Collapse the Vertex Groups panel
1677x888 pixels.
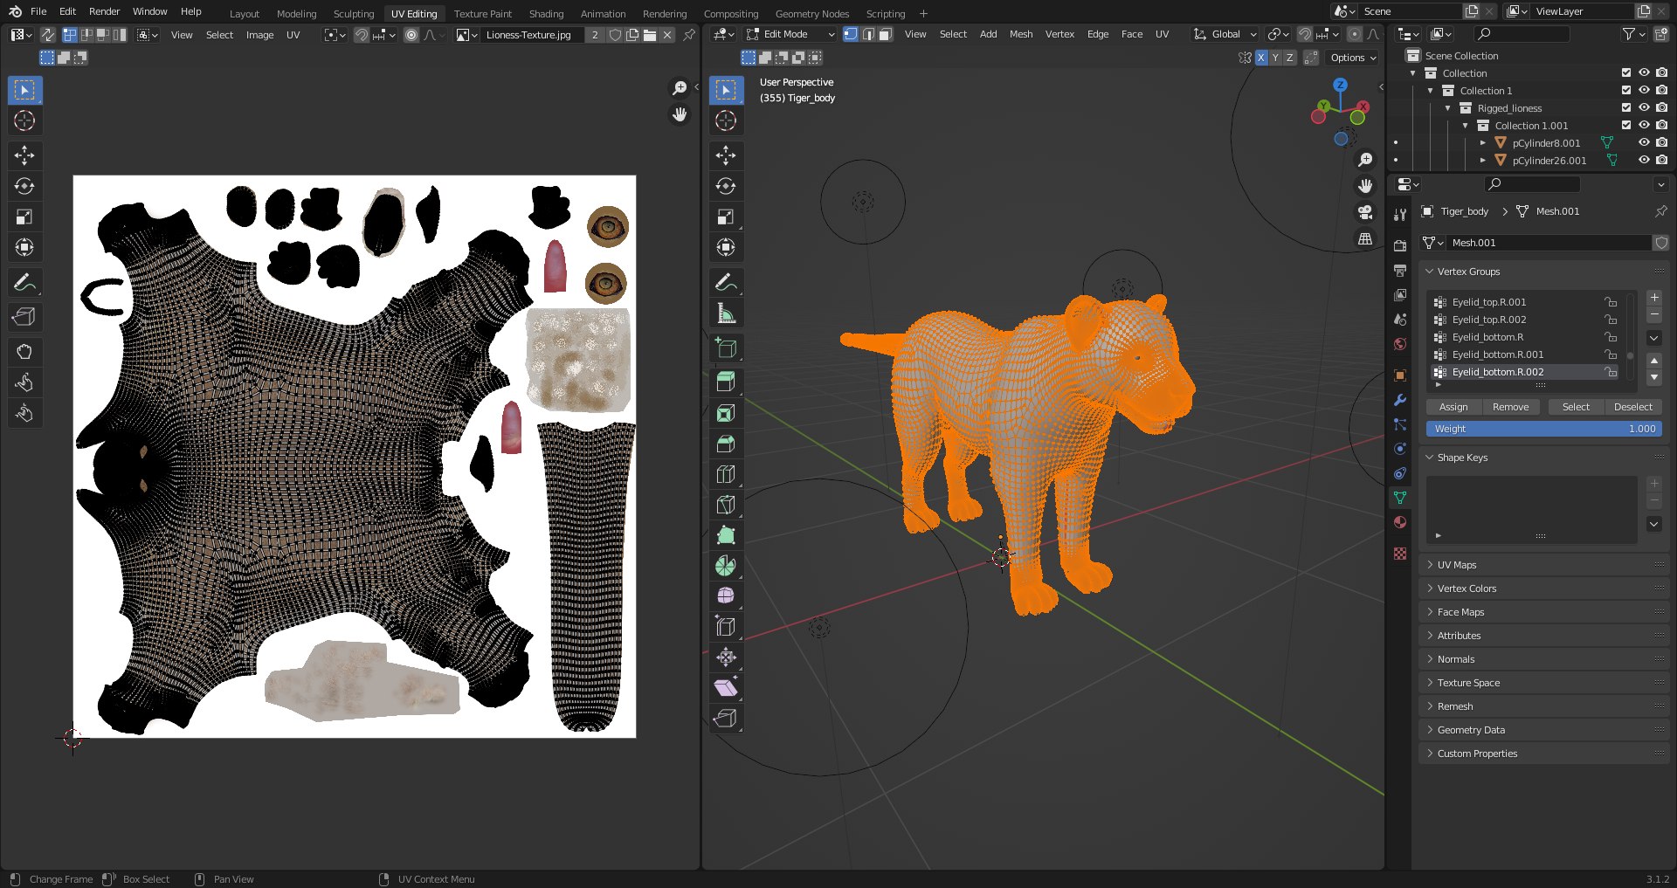[1468, 272]
